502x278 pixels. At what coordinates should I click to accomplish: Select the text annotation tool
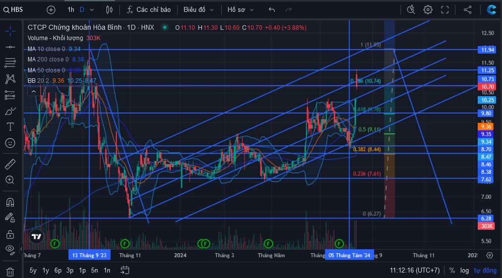[x=10, y=127]
